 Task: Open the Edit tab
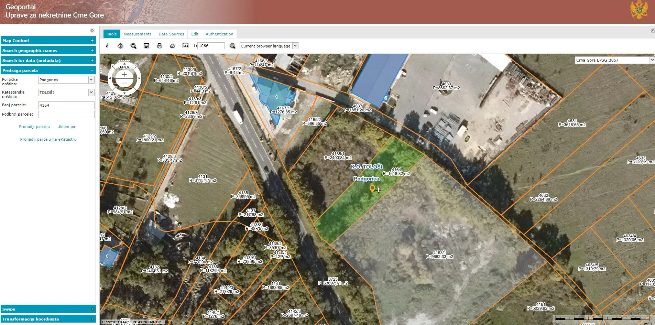click(x=195, y=34)
